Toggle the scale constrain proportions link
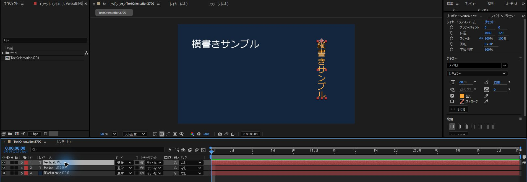The height and width of the screenshot is (182, 527). point(481,38)
